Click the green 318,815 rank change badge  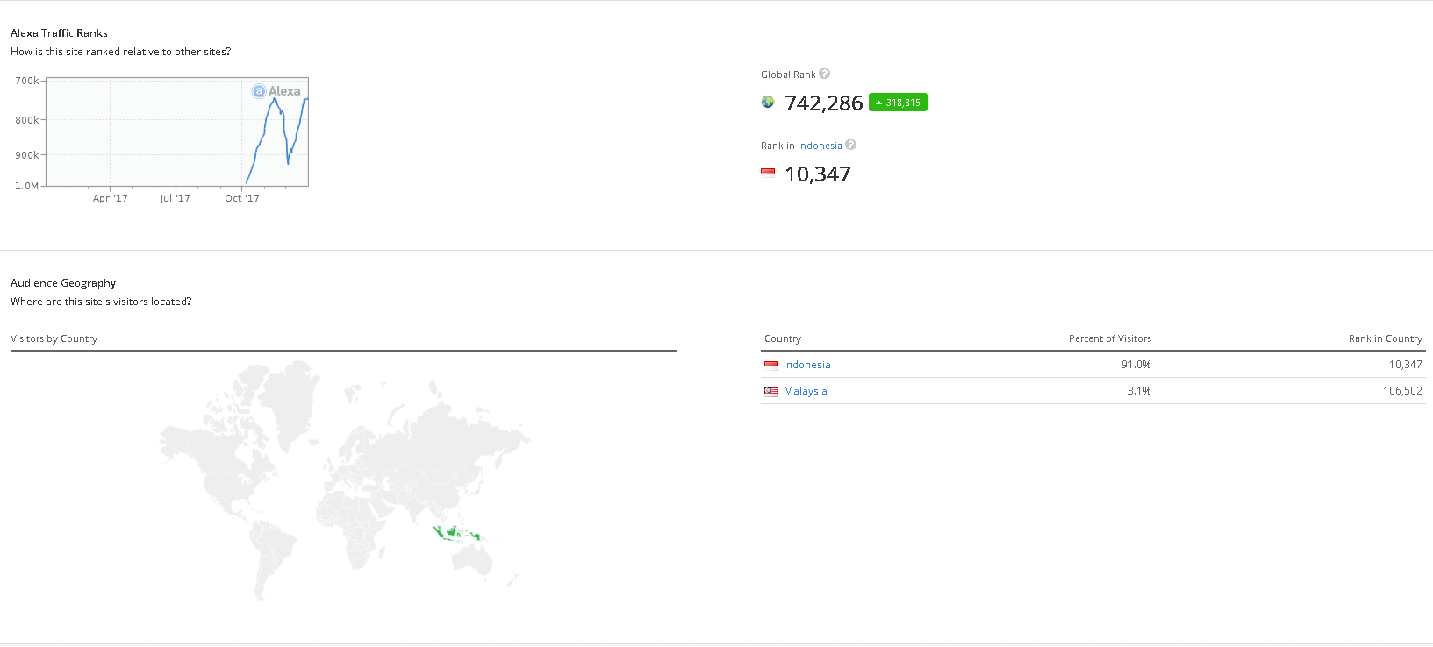[898, 103]
